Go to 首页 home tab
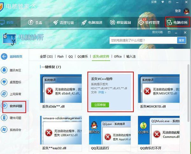 coord(10,22)
